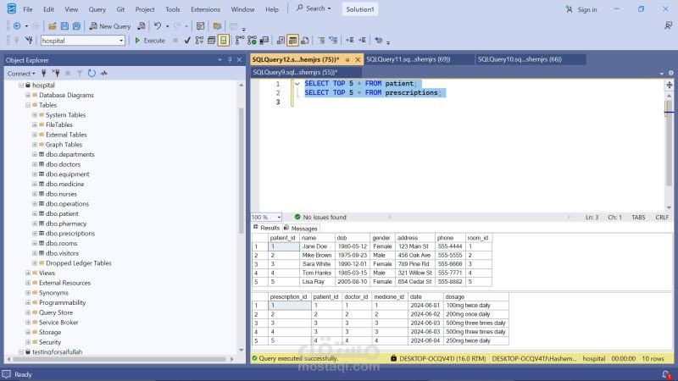Image resolution: width=678 pixels, height=381 pixels.
Task: Collapse the Tables folder node
Action: pos(28,105)
